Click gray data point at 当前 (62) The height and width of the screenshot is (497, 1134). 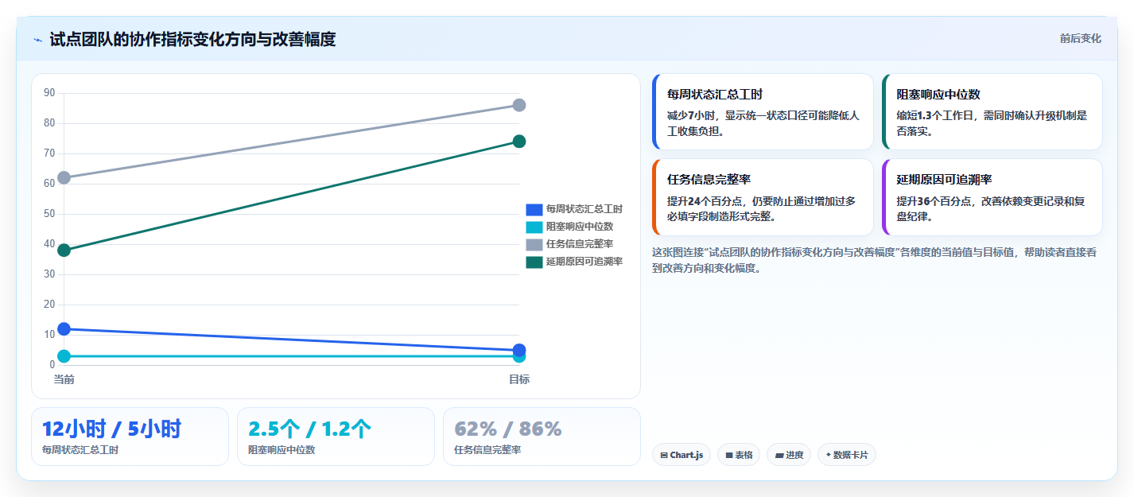pyautogui.click(x=64, y=177)
